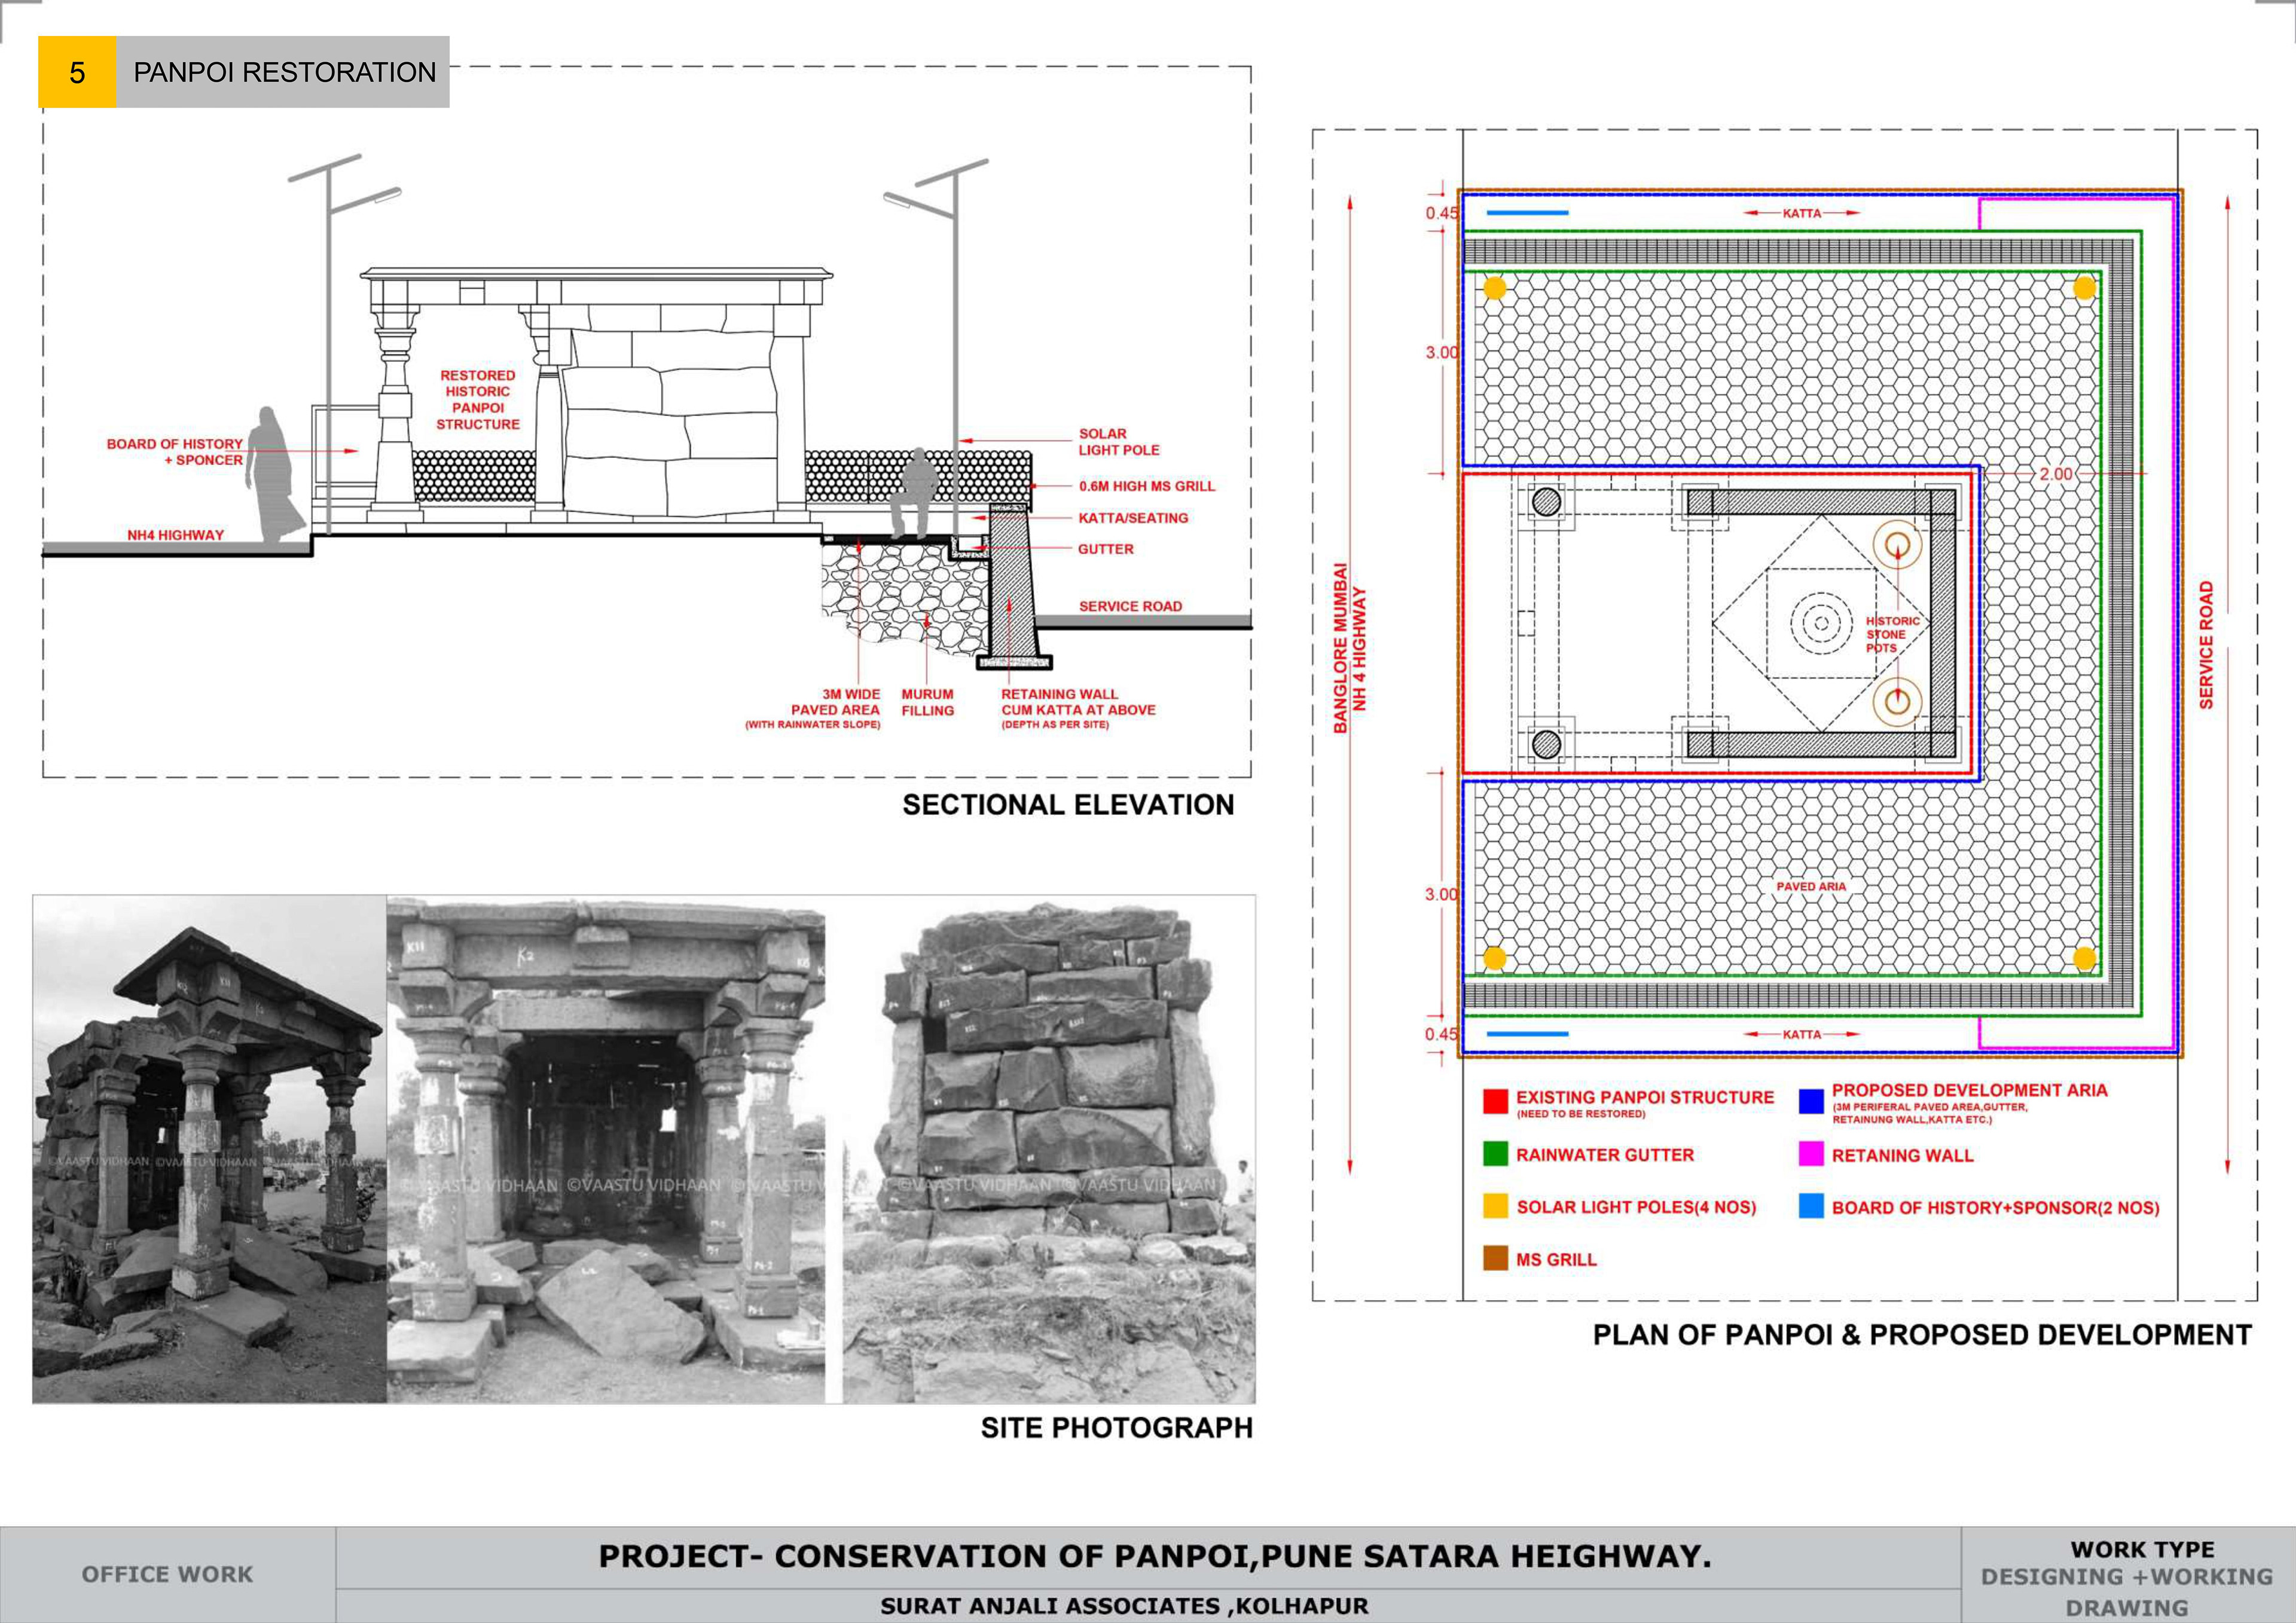Click the green Rainwater Gutter legend swatch
The height and width of the screenshot is (1623, 2296).
1495,1154
